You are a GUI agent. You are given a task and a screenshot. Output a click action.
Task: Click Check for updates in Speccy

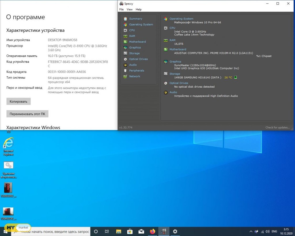pos(277,127)
